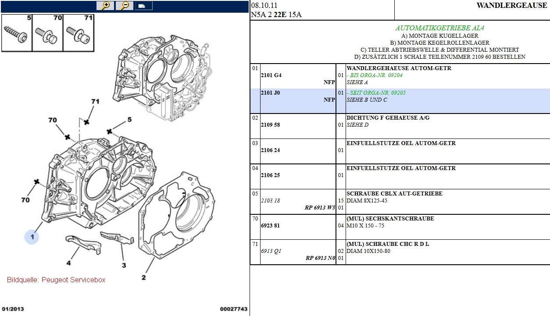Select the bolt 70 thumbnail box
Image resolution: width=550 pixels, height=316 pixels.
[x=47, y=32]
